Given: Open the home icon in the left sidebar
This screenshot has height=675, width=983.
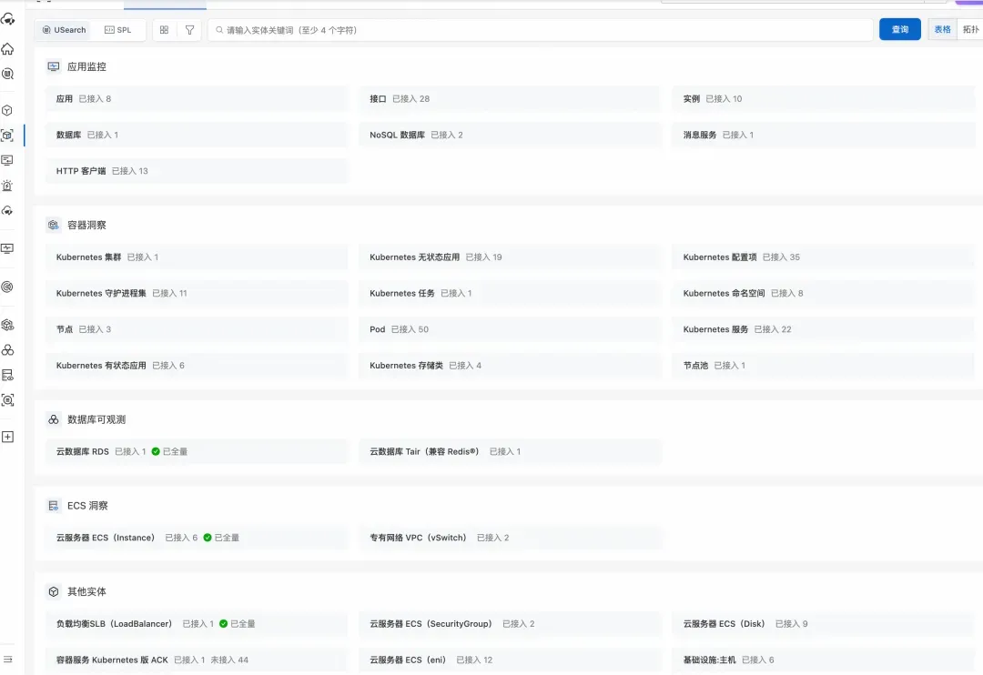Looking at the screenshot, I should [x=7, y=48].
